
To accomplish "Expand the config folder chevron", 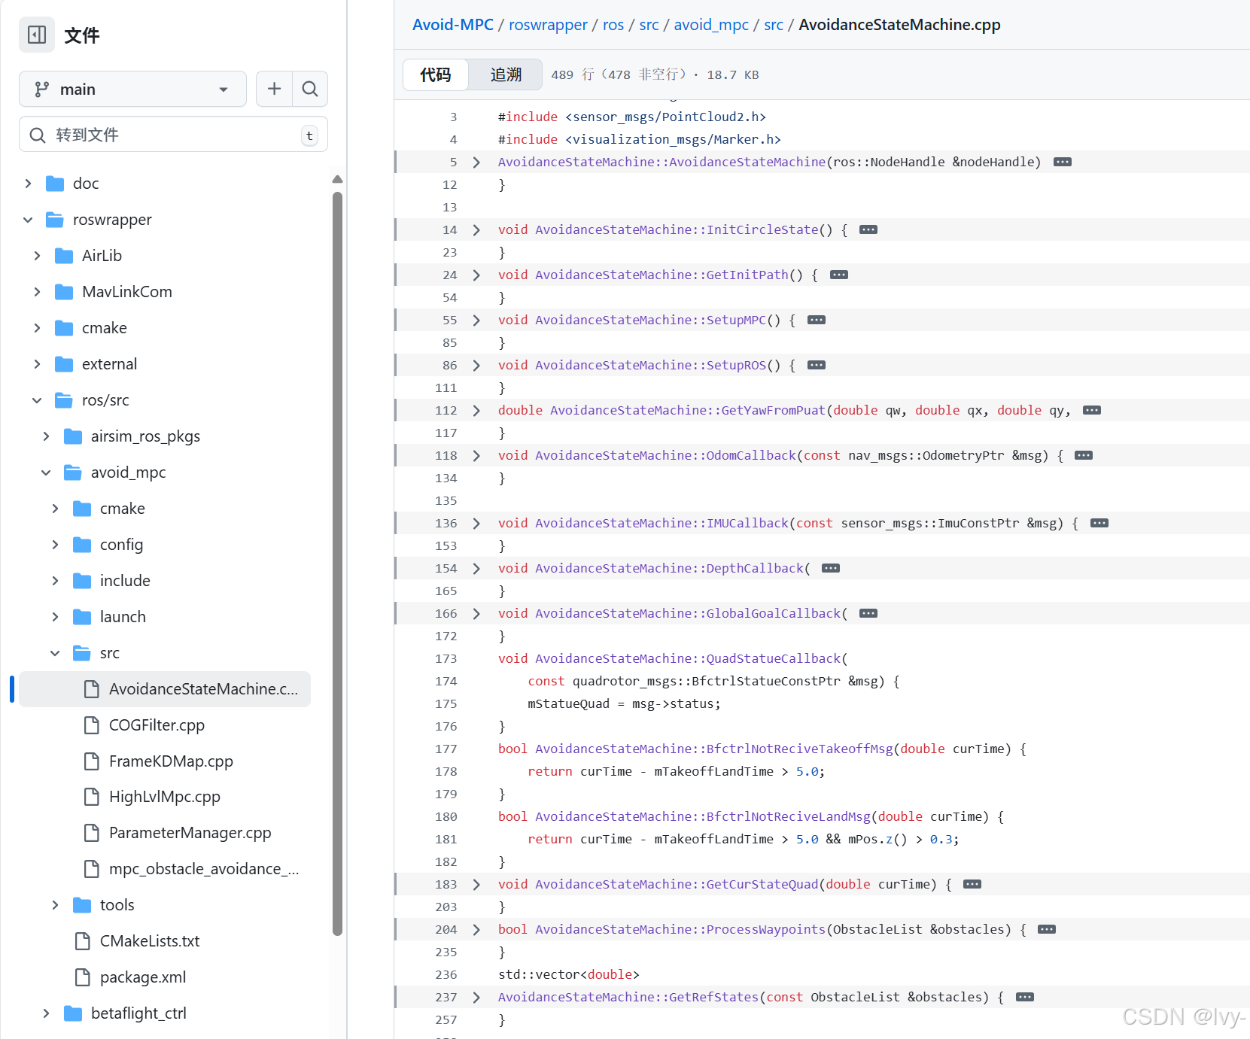I will coord(55,545).
